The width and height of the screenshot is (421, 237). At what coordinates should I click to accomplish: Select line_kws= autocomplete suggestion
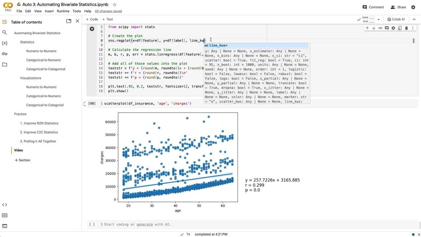pyautogui.click(x=256, y=45)
